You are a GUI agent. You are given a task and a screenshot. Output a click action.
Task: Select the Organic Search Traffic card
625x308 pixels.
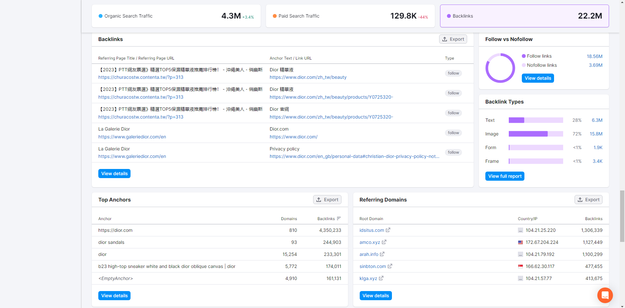coord(176,16)
